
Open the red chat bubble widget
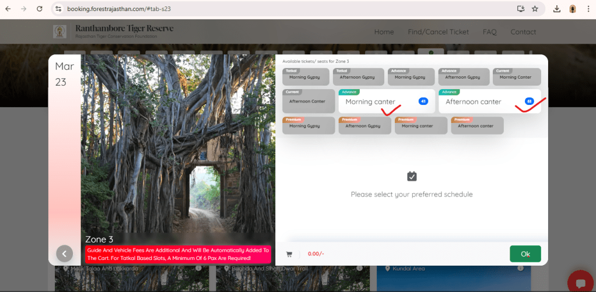[x=580, y=283]
